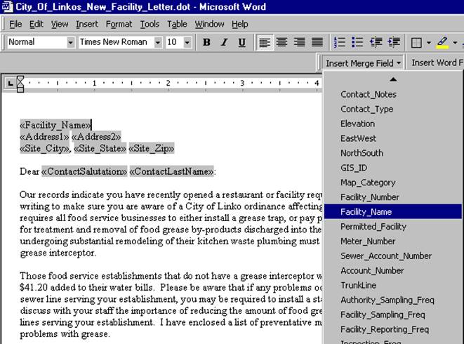Open the highlight color dropdown arrow
464x344 pixels.
coord(455,43)
